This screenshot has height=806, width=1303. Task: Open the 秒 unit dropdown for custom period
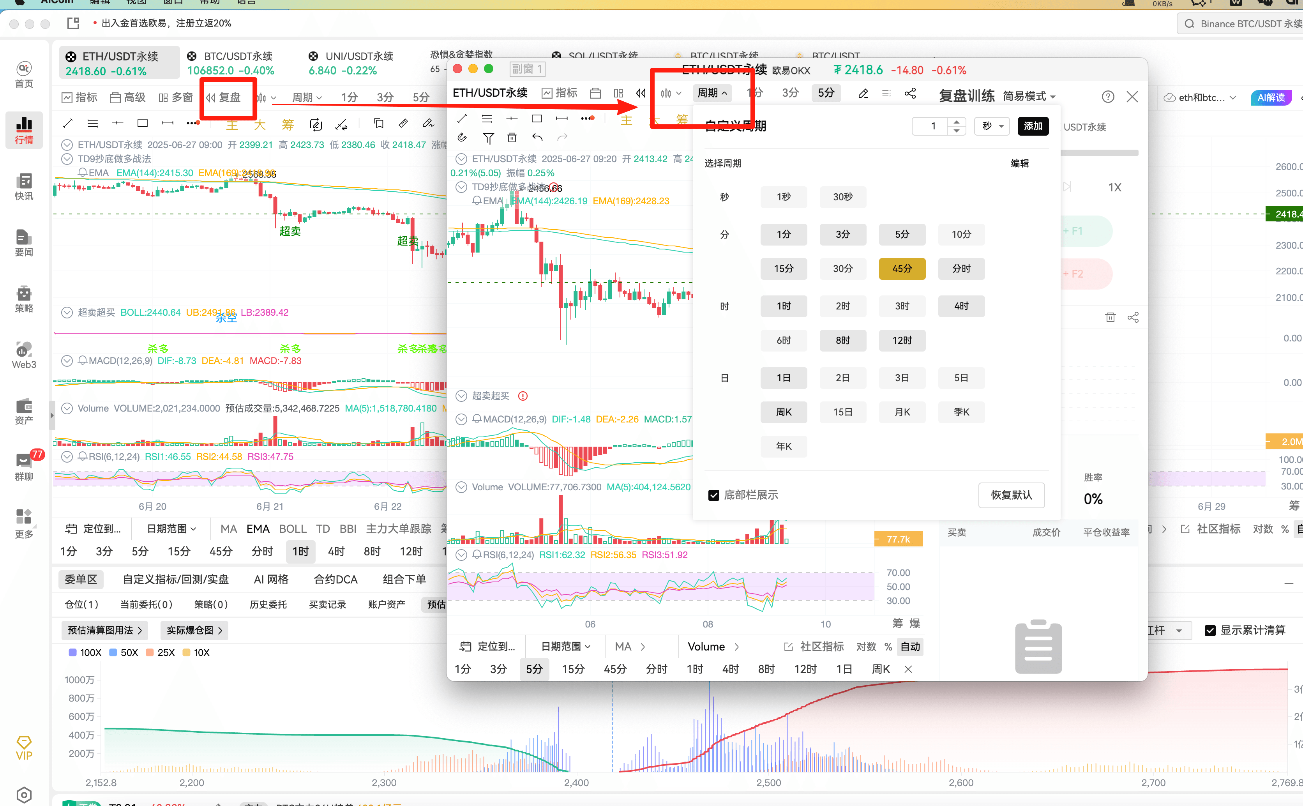[992, 126]
